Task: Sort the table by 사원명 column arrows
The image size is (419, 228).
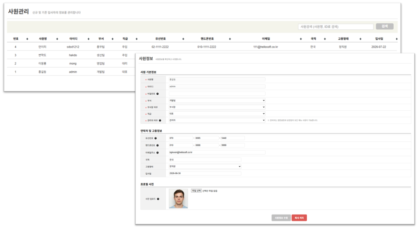Action: coord(57,39)
